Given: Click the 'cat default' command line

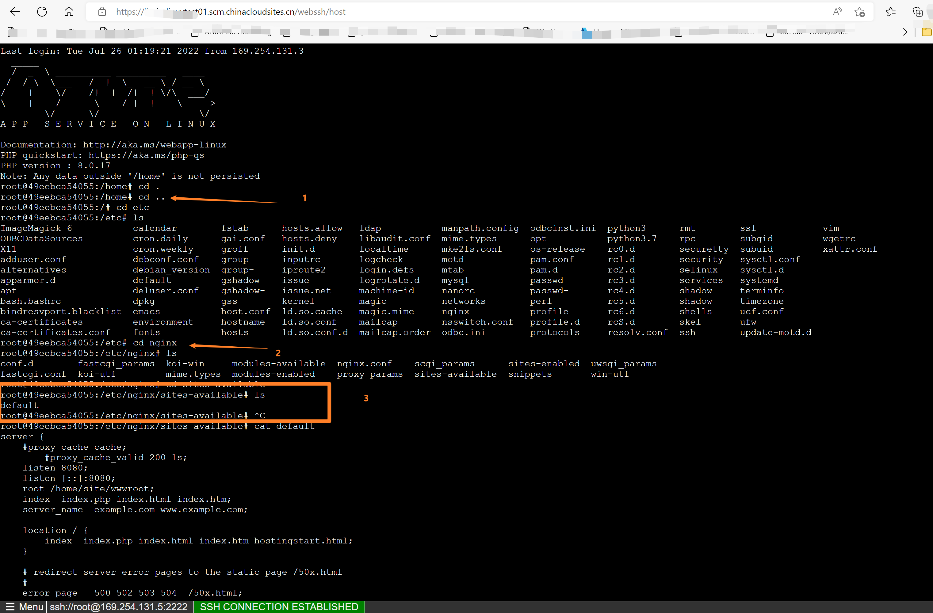Looking at the screenshot, I should point(284,426).
